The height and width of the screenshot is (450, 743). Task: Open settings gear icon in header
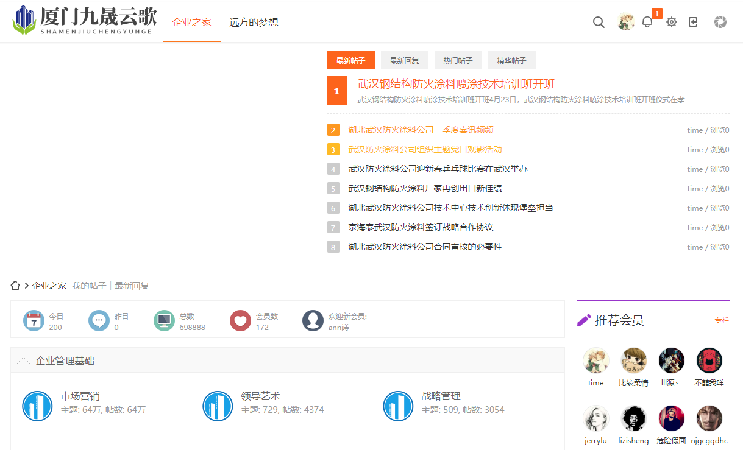pos(672,23)
